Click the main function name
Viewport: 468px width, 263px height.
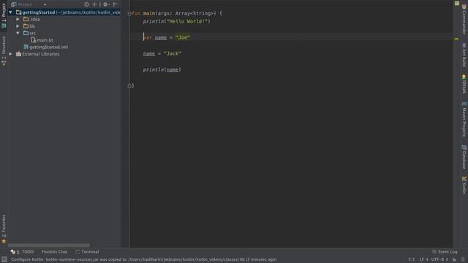[x=149, y=13]
